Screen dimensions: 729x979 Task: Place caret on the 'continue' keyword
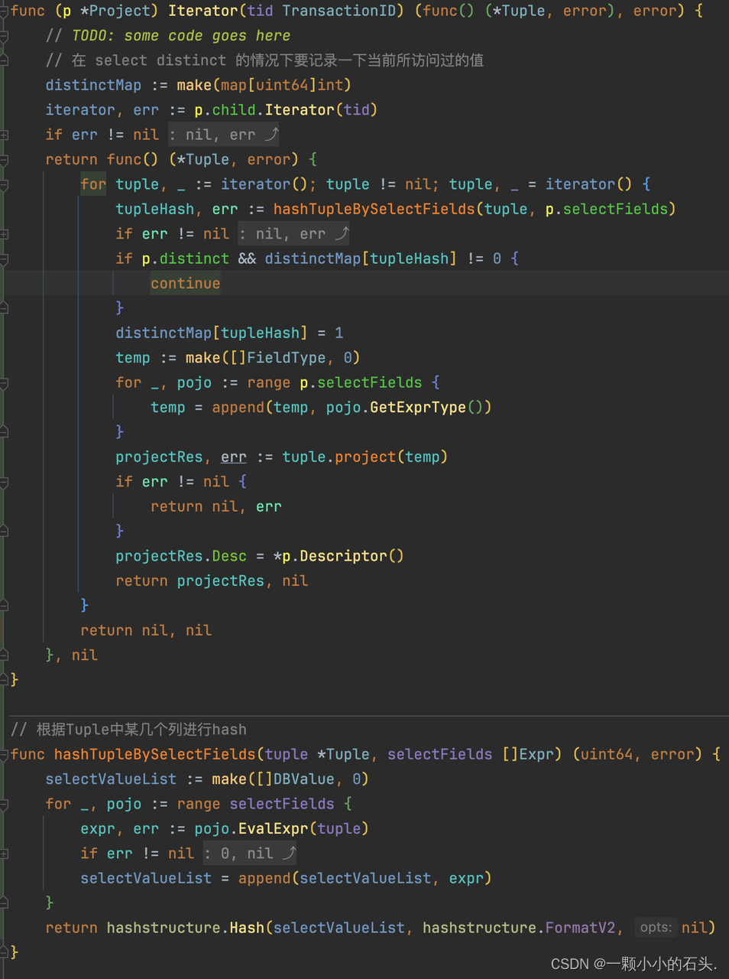(x=185, y=283)
